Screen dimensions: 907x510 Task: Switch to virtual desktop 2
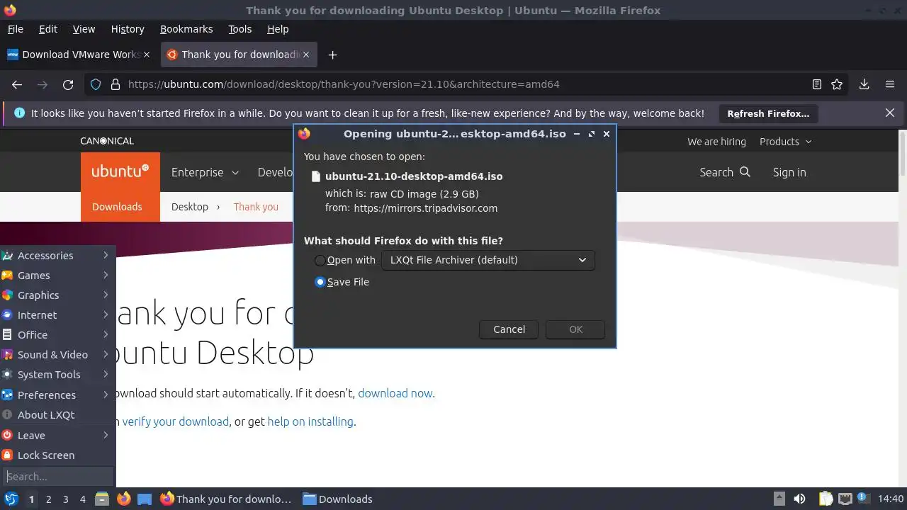[48, 499]
